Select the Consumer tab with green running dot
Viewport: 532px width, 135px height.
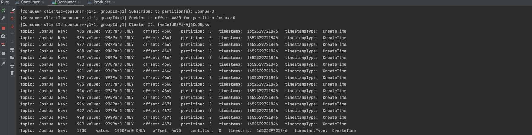[x=66, y=2]
